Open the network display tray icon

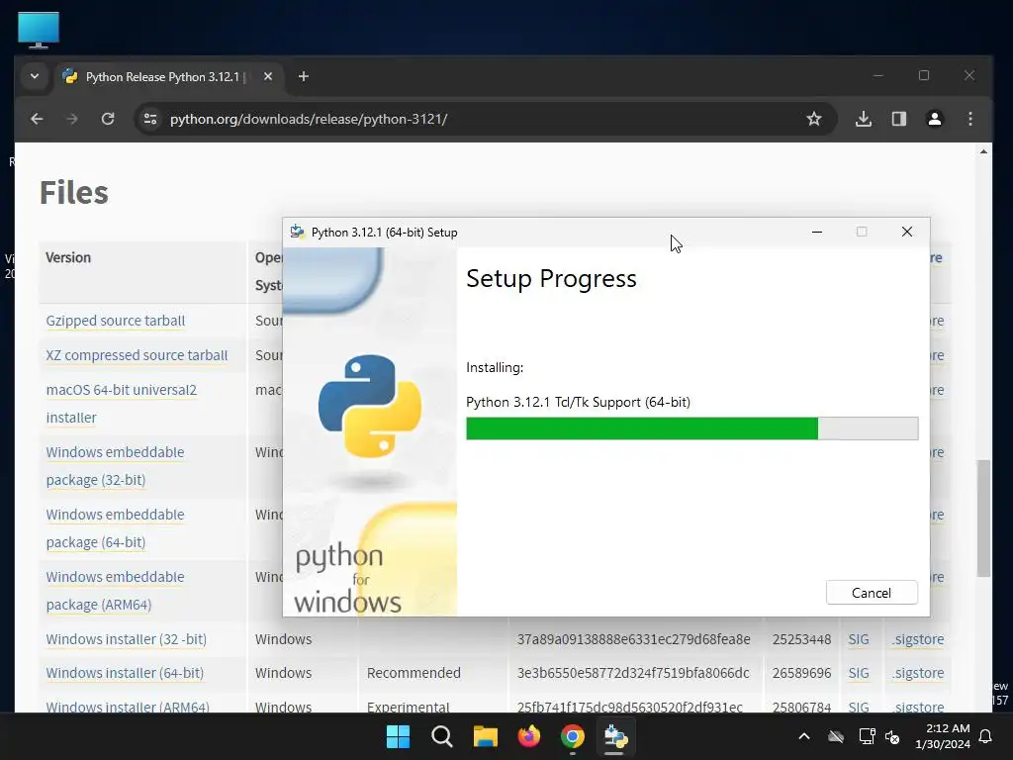click(867, 736)
